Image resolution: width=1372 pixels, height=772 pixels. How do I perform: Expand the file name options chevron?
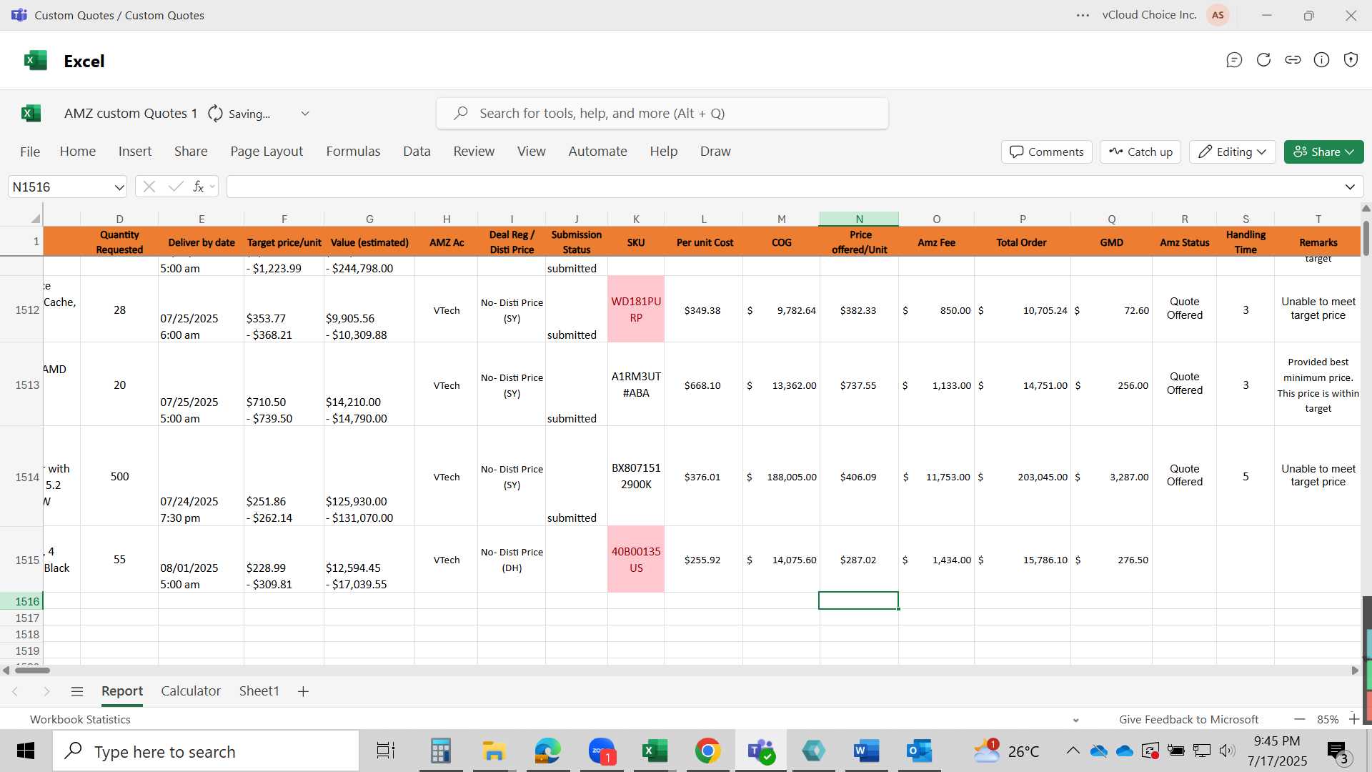click(x=305, y=114)
